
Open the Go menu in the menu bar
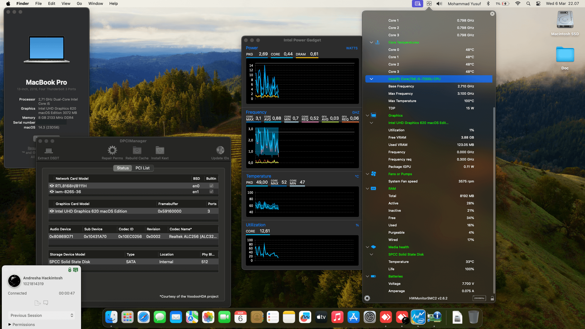pyautogui.click(x=79, y=3)
